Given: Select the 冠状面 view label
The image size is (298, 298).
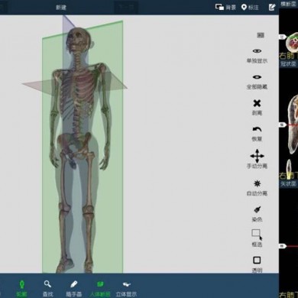Looking at the screenshot, I should tap(288, 63).
